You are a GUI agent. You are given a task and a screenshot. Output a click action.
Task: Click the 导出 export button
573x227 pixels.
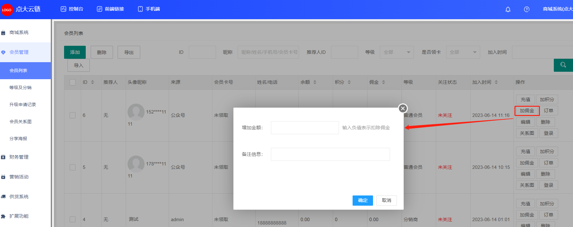click(129, 52)
